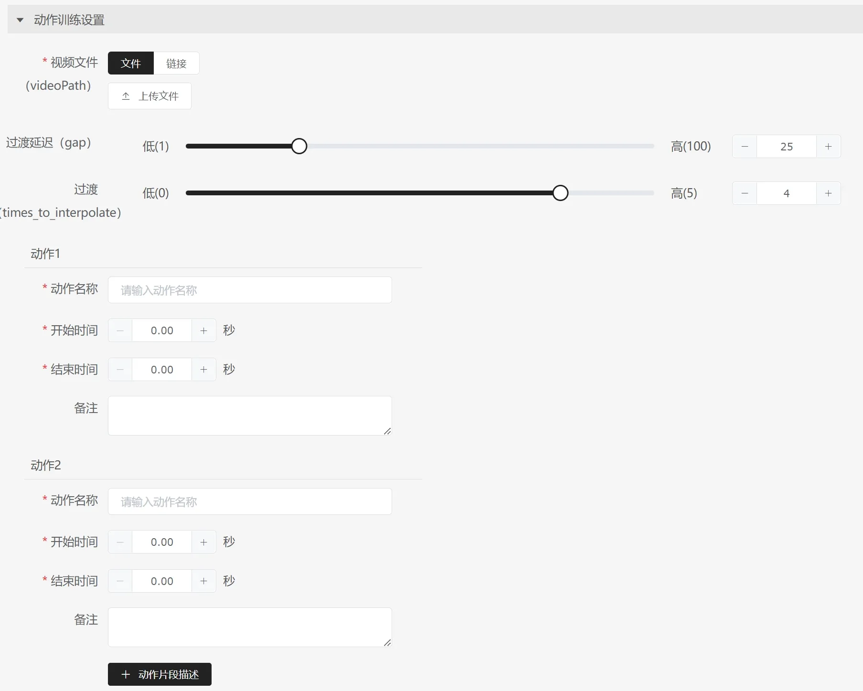Increase 动作1 开始时间 with plus icon
Image resolution: width=863 pixels, height=691 pixels.
[204, 330]
